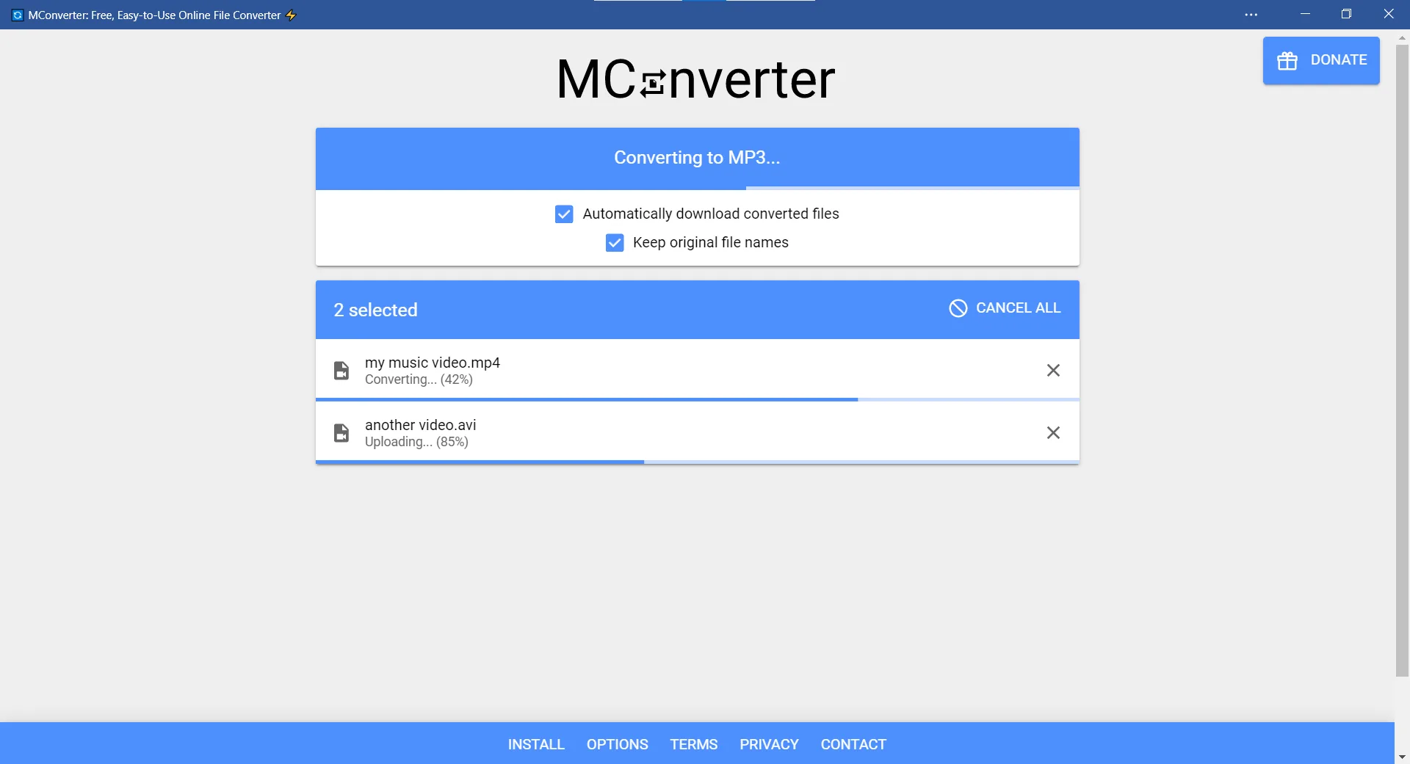Click the gift icon on Donate button

tap(1287, 60)
